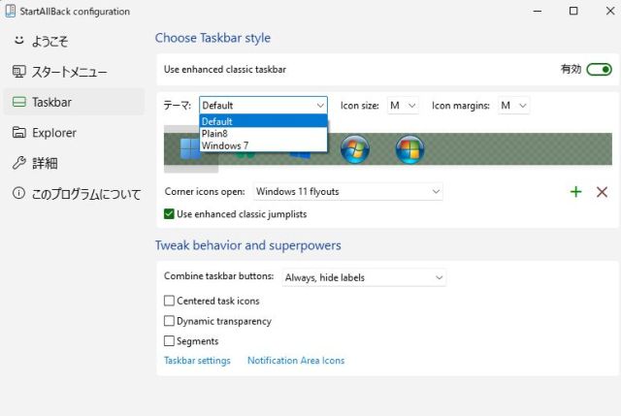Open the スタートメニュー settings page
The width and height of the screenshot is (621, 416).
[x=74, y=72]
